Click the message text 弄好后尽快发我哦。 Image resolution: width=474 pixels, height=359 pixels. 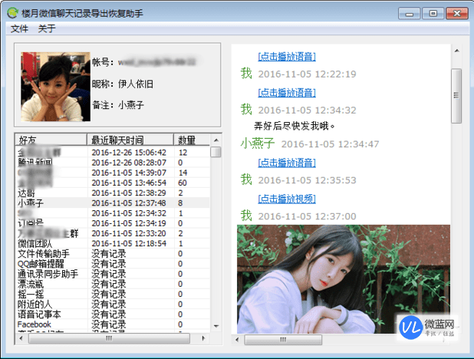295,126
